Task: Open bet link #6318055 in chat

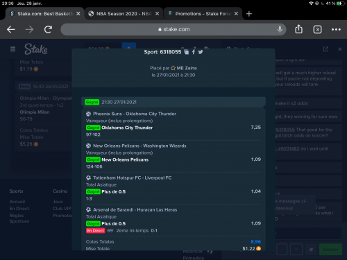Action: tap(285, 130)
